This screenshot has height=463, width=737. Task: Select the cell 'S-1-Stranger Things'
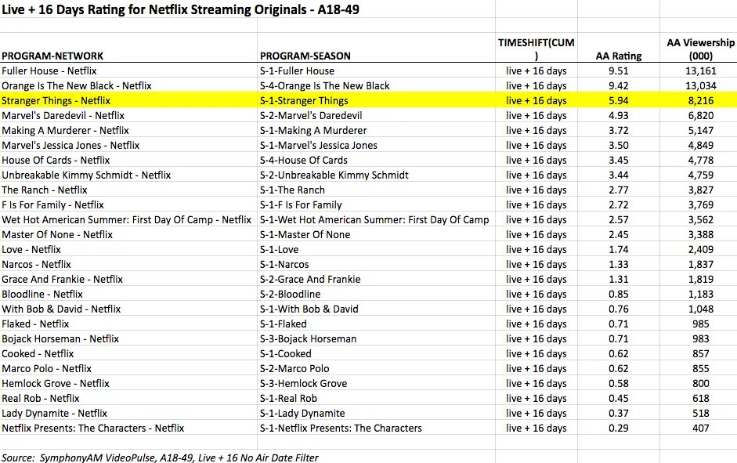coord(304,100)
